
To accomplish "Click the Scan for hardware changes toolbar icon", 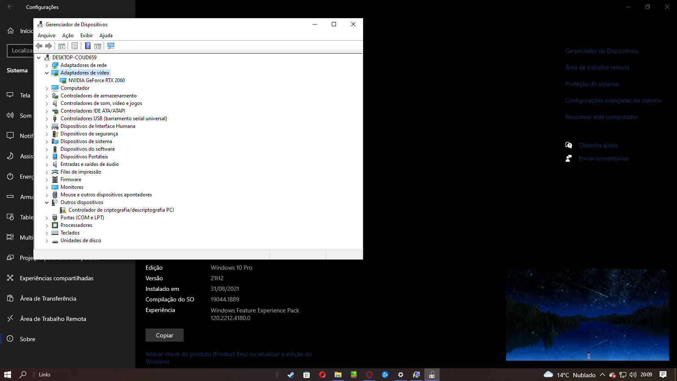I will click(x=111, y=46).
